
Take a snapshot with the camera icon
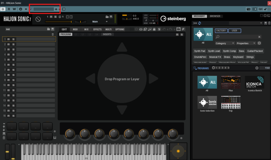(x=249, y=9)
